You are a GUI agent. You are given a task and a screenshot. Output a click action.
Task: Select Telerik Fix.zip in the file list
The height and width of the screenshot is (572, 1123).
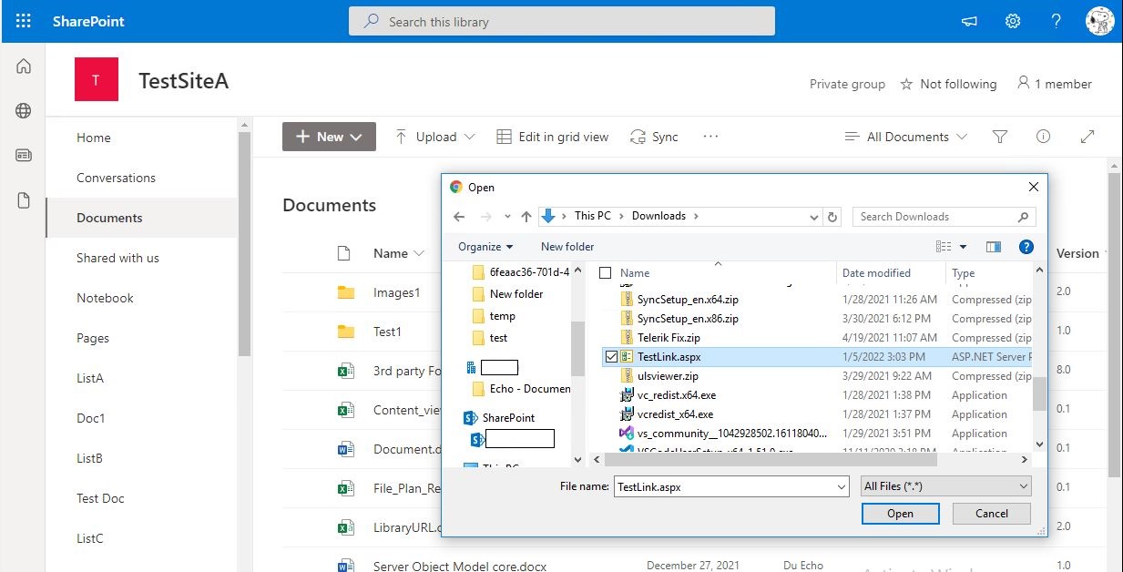[x=669, y=337]
